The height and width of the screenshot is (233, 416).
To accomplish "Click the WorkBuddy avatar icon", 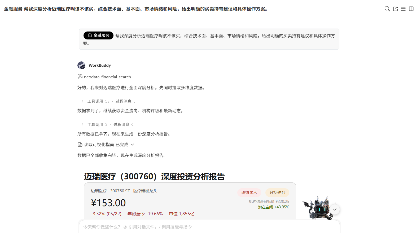I will pos(81,65).
